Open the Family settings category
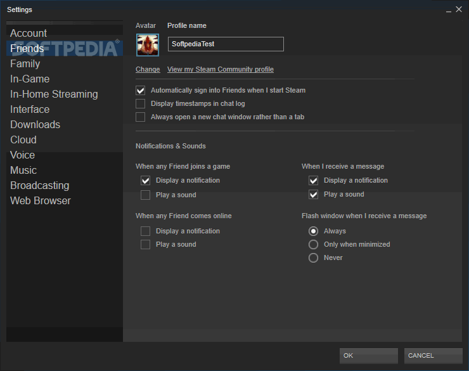Screen dimensions: 469x371 point(64,63)
